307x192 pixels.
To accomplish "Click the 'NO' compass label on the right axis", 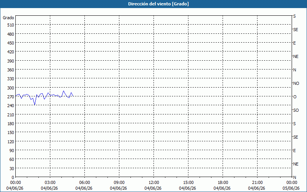I will (x=296, y=83).
